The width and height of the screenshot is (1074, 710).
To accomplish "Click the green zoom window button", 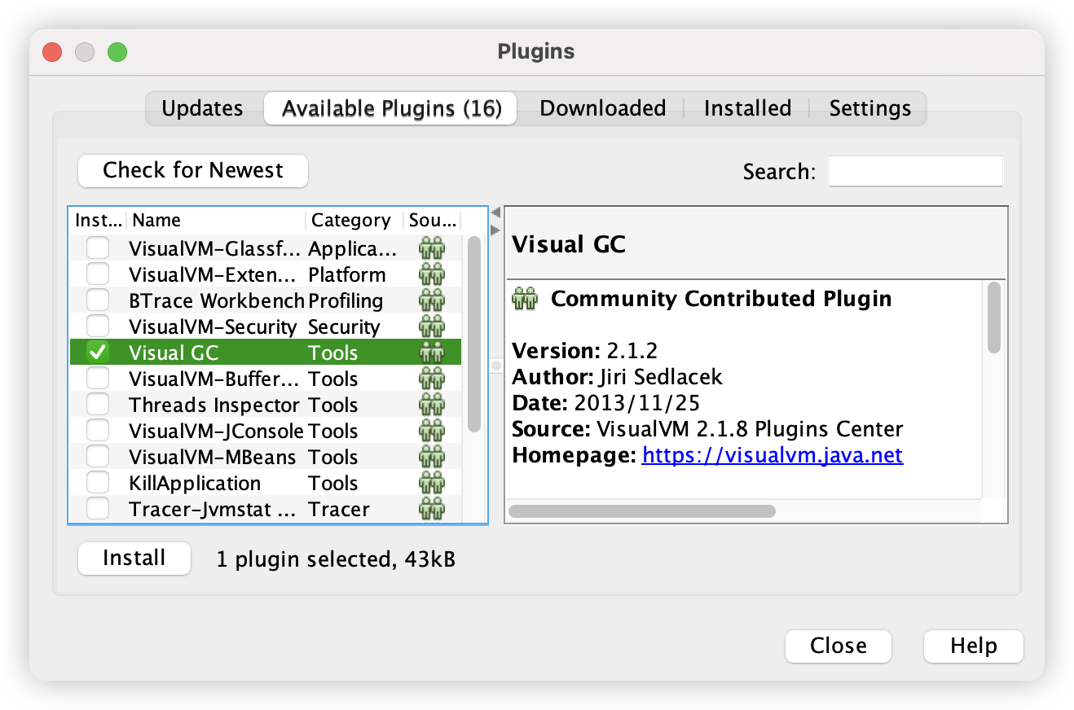I will coord(117,52).
